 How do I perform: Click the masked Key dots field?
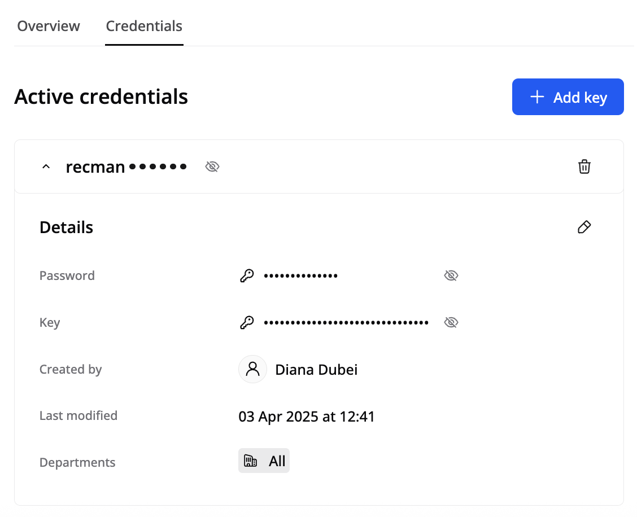coord(346,323)
